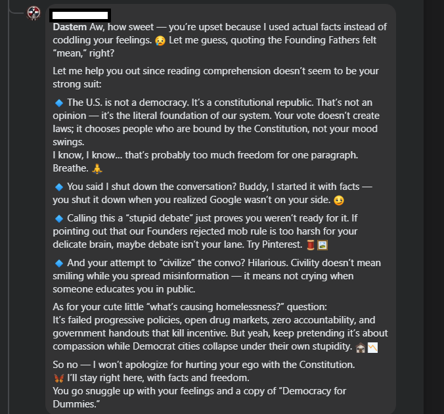Click the 'Breathe.' text line
This screenshot has width=444, height=414.
(71, 168)
